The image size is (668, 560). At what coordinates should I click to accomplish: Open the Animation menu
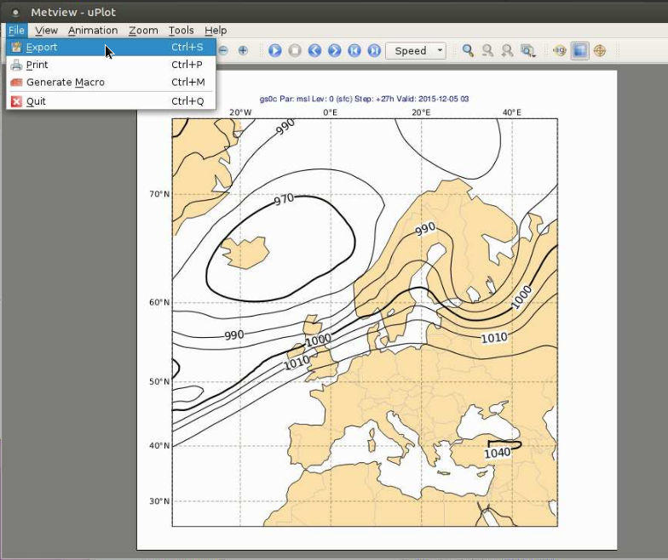tap(93, 31)
